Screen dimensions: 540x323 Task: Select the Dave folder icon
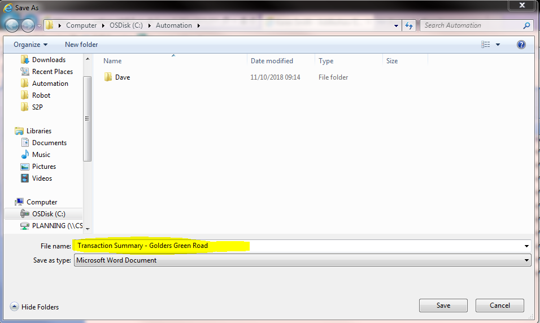coord(108,77)
